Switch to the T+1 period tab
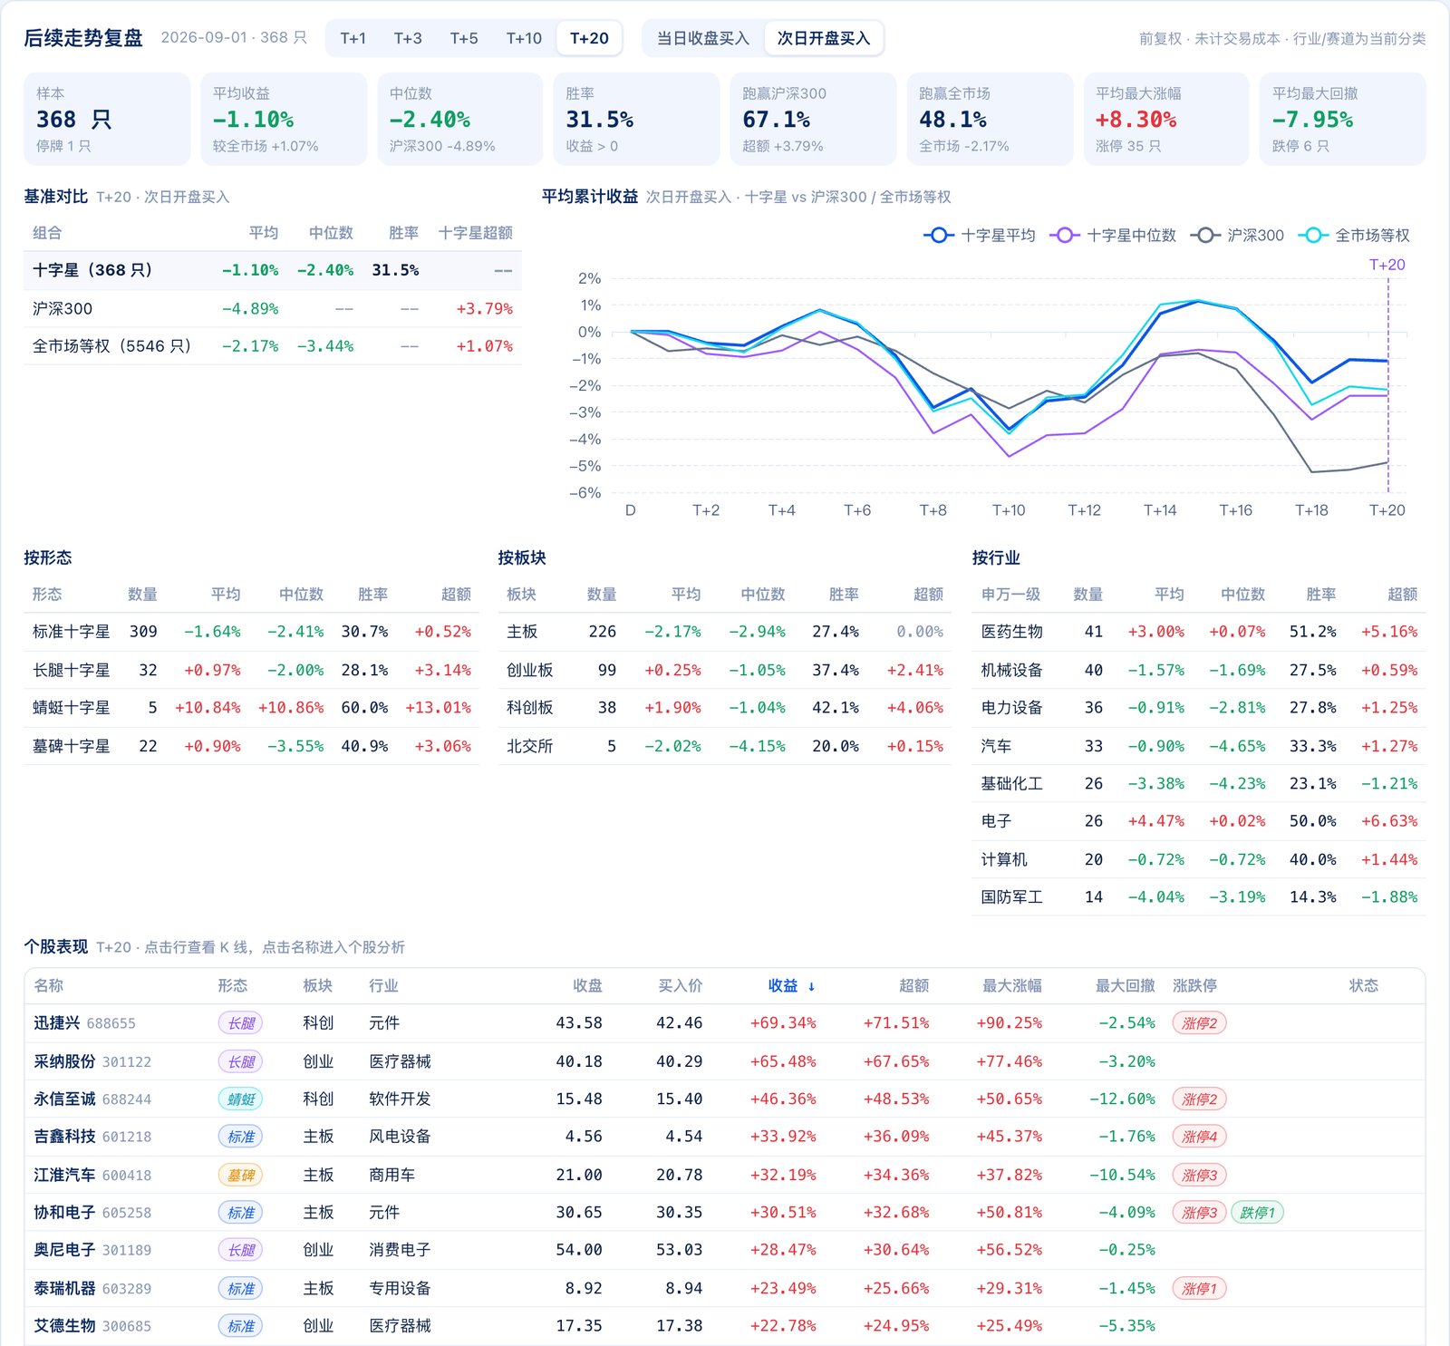1450x1346 pixels. [x=353, y=38]
